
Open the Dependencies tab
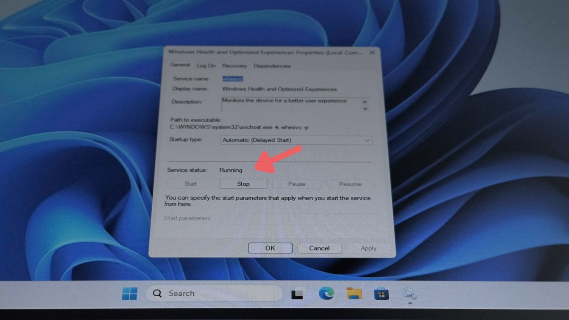(x=272, y=66)
